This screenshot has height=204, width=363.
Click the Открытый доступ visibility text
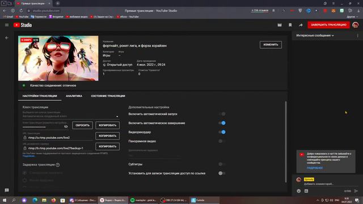(120, 65)
